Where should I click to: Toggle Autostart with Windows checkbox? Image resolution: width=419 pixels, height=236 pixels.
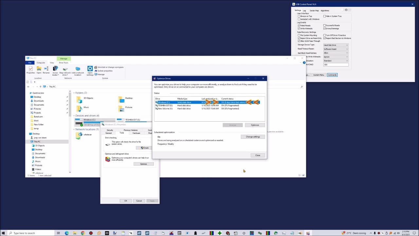pos(299,19)
